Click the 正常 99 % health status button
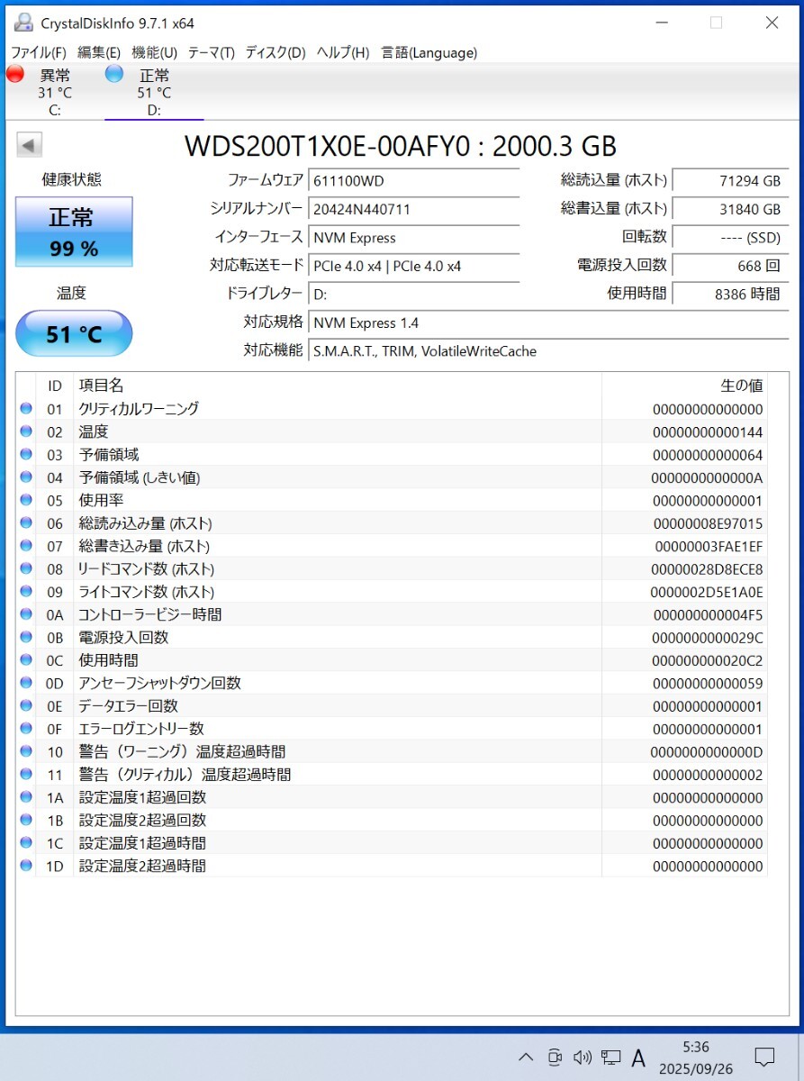Screen dimensions: 804x1081 pyautogui.click(x=74, y=232)
